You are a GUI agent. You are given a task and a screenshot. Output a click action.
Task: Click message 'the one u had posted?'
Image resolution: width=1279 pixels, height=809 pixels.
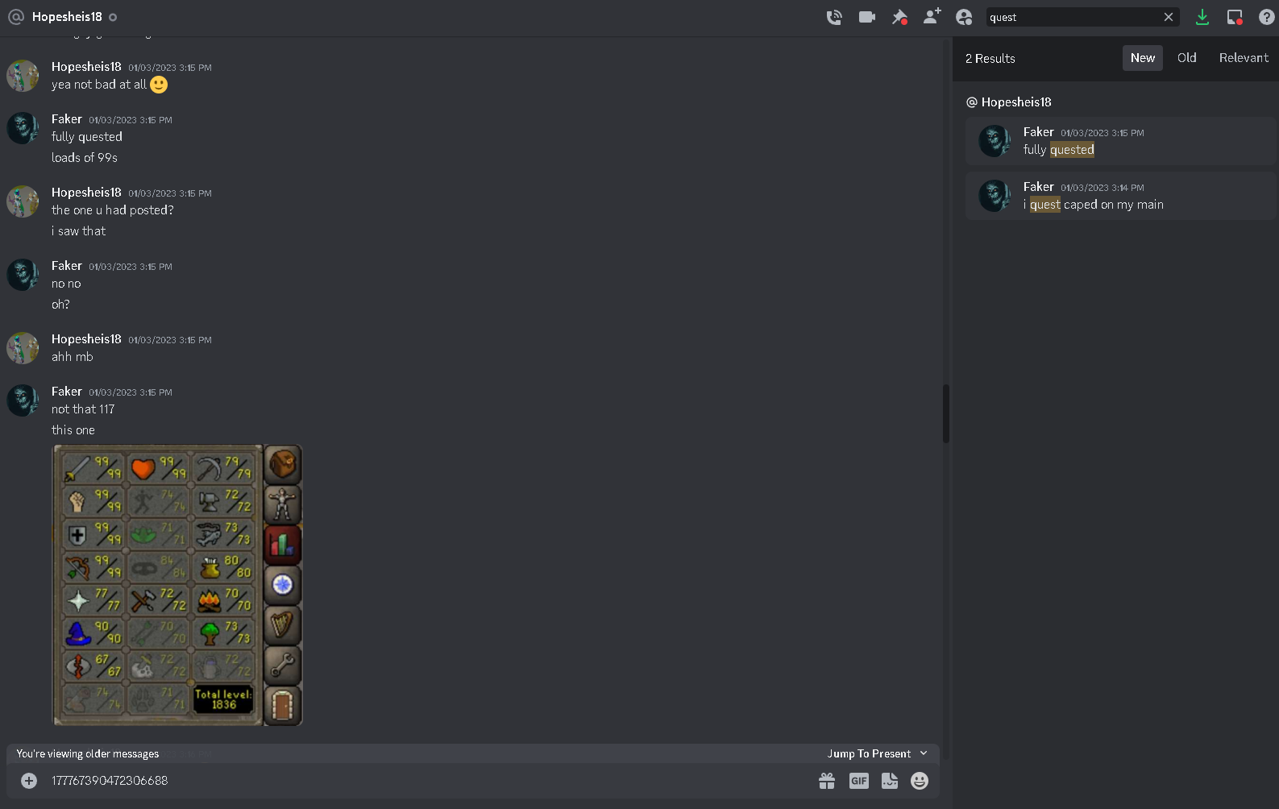[x=113, y=210]
